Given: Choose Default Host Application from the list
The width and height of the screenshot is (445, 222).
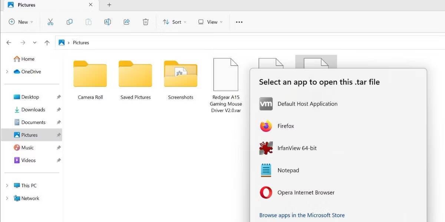Looking at the screenshot, I should (307, 104).
